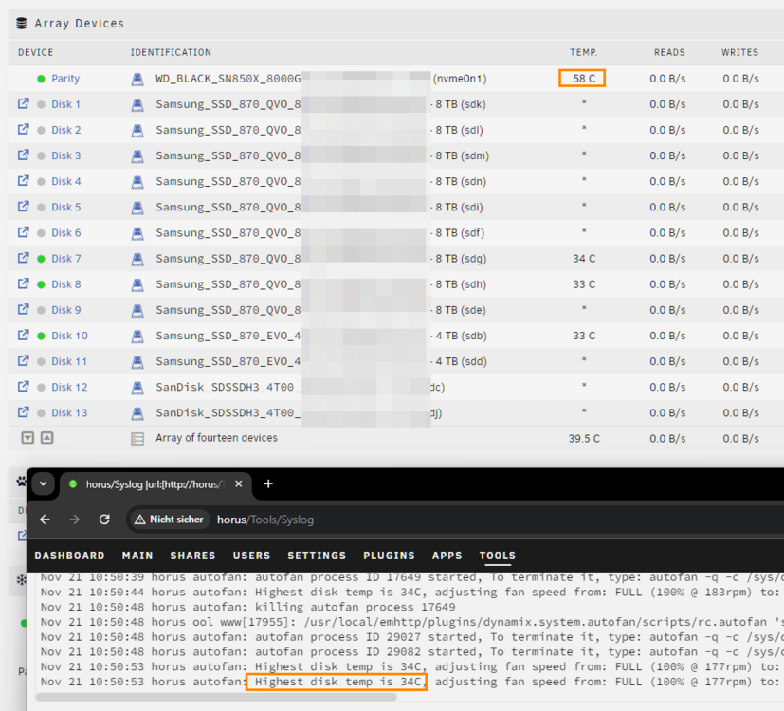Screen dimensions: 784x711
Task: Click the 39.5 C array average temperature
Action: click(x=584, y=439)
